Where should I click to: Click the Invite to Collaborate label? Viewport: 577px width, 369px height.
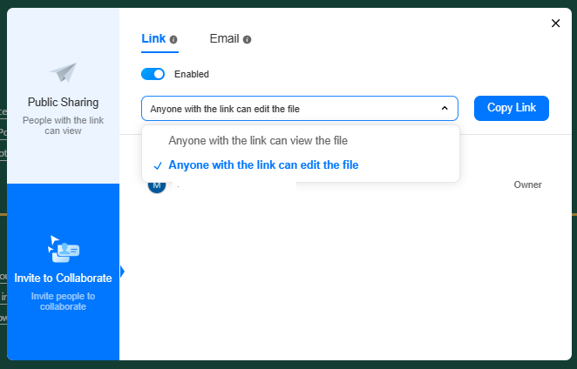[x=63, y=278]
